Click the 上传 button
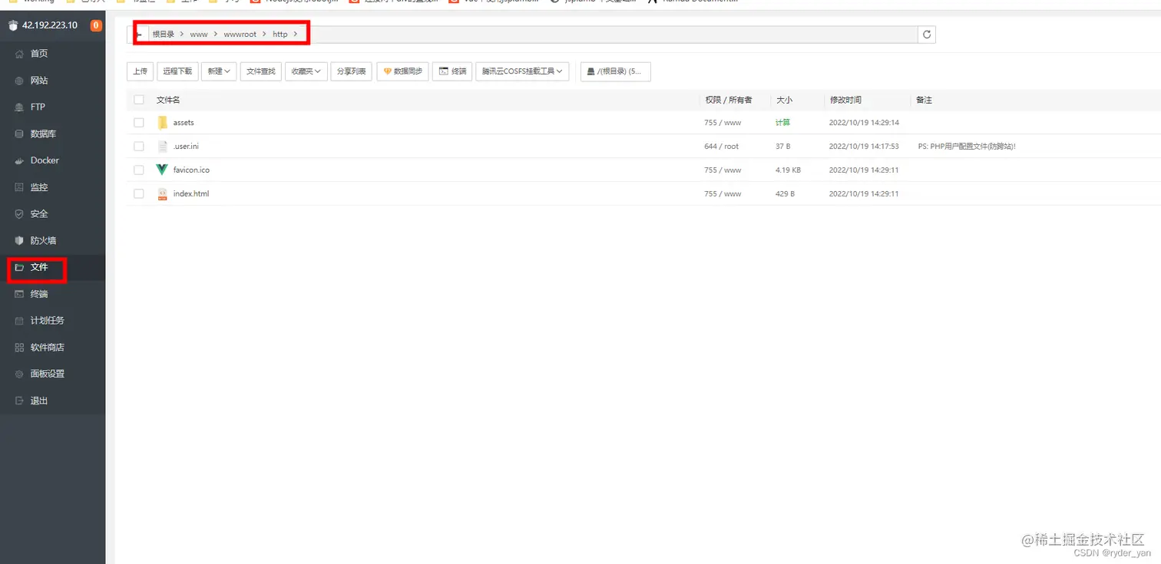 (140, 71)
